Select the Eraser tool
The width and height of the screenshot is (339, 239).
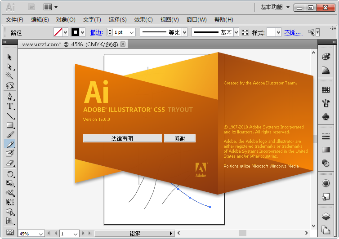pos(9,163)
